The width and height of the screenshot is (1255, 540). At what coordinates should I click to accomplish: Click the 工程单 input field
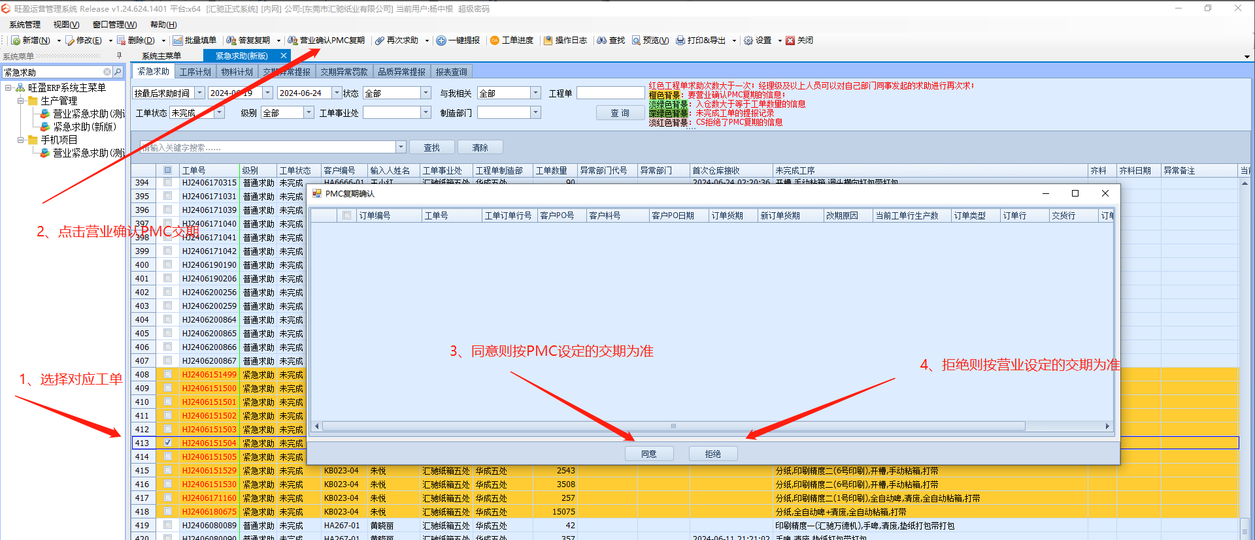pyautogui.click(x=611, y=93)
